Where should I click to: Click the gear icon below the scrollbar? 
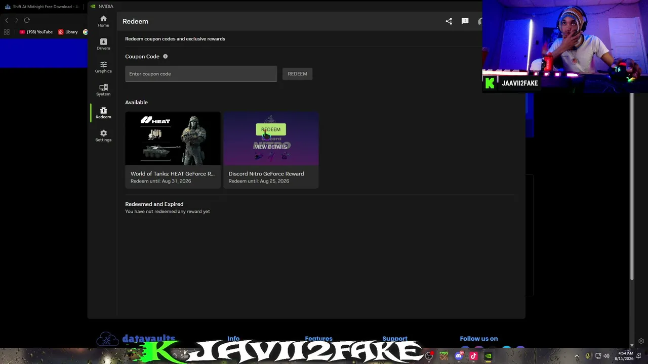(x=641, y=341)
